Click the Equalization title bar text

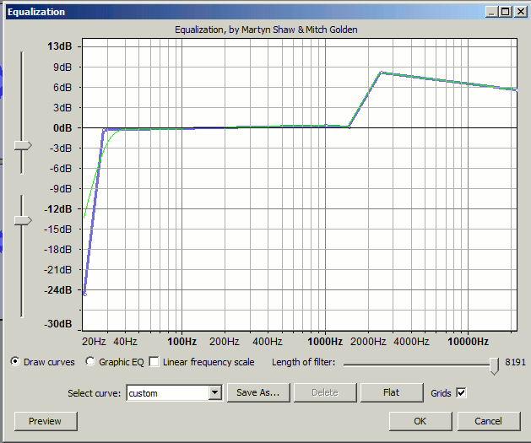pos(36,12)
